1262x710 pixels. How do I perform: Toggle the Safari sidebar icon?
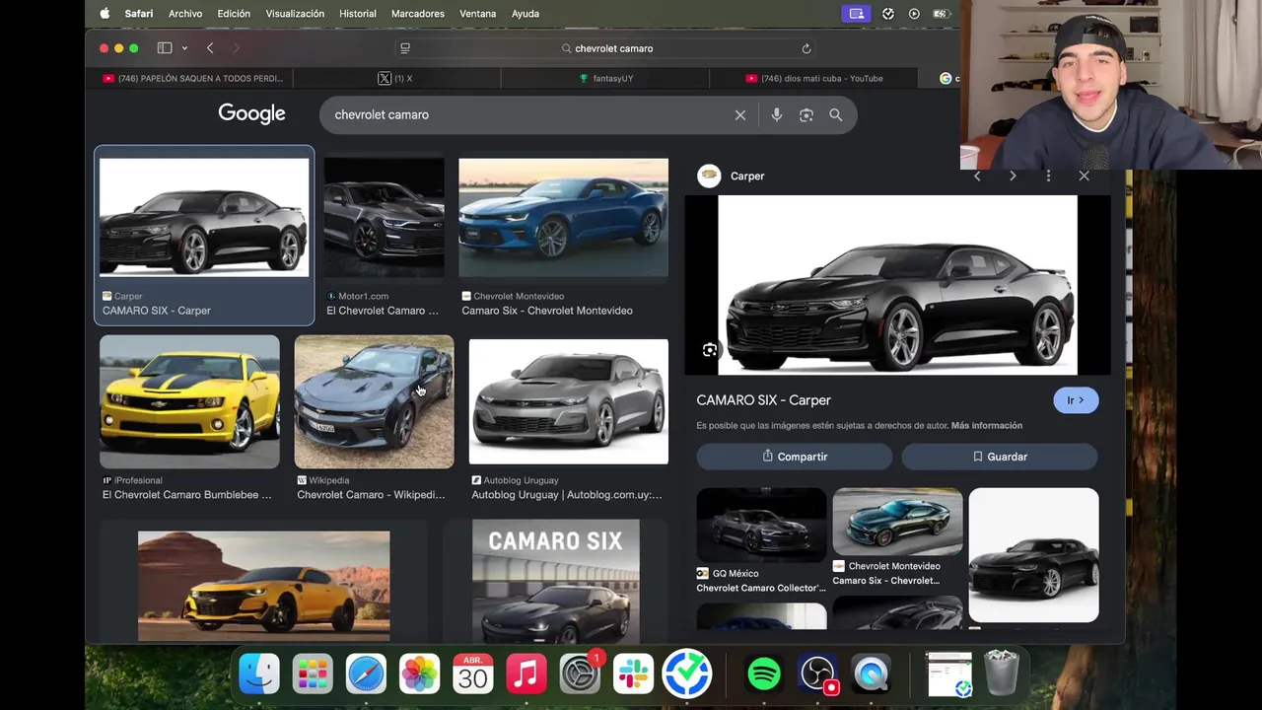(165, 48)
